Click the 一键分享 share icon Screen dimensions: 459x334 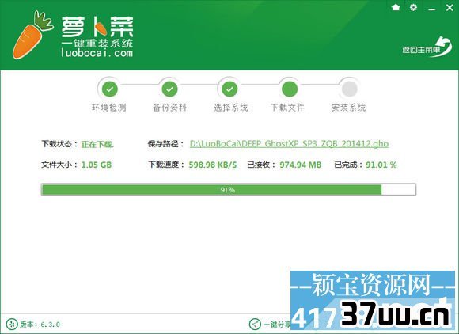click(255, 324)
